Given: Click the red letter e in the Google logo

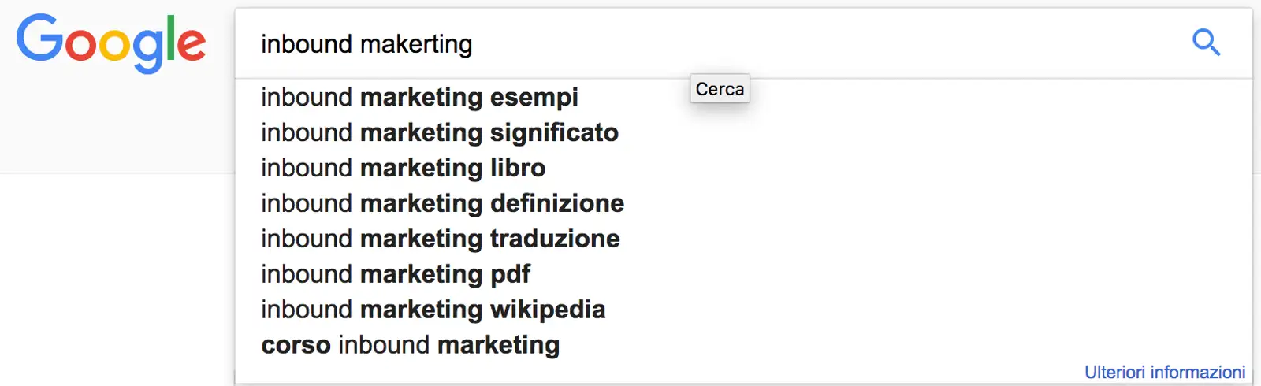Looking at the screenshot, I should point(192,45).
